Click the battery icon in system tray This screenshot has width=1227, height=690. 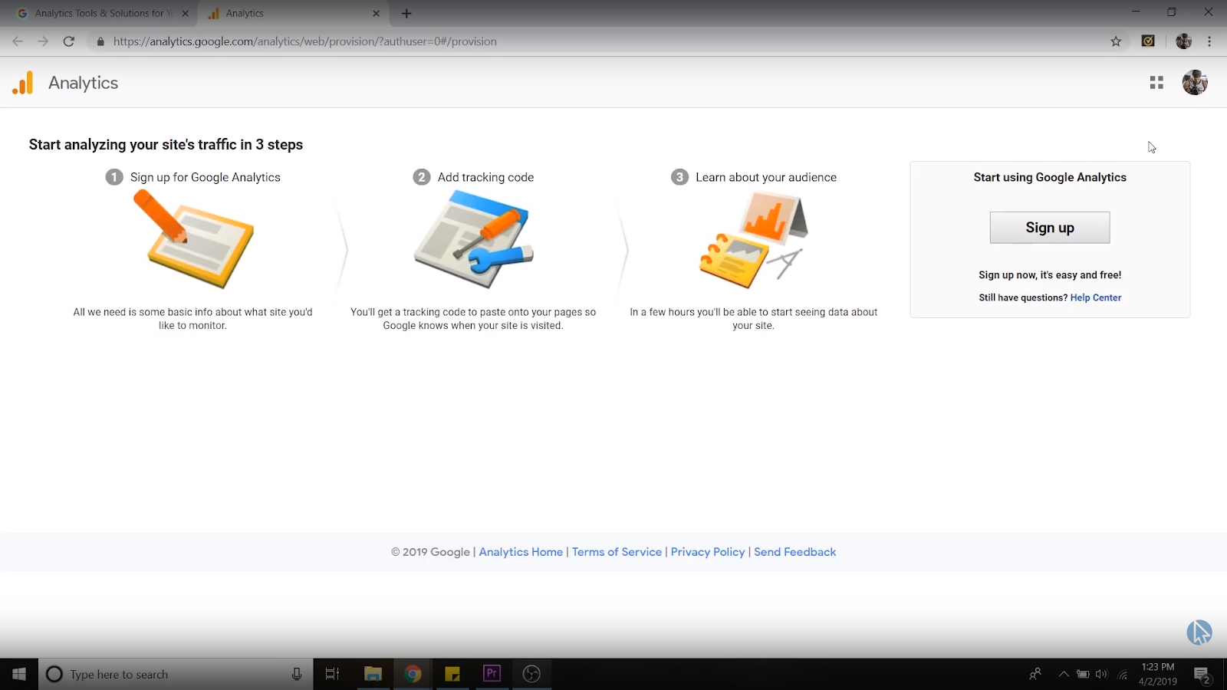tap(1083, 674)
